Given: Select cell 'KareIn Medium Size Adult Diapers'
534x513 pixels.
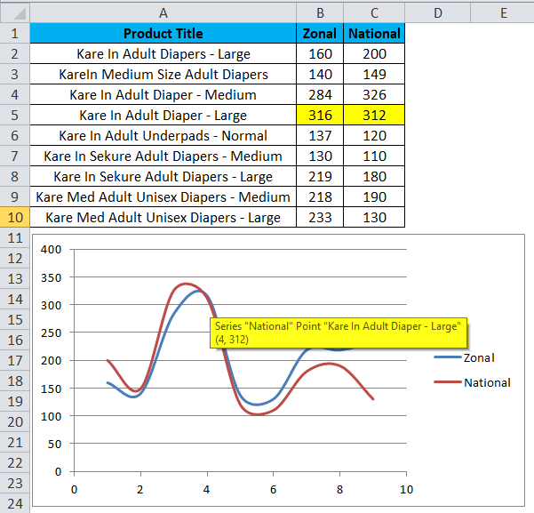Looking at the screenshot, I should [163, 75].
